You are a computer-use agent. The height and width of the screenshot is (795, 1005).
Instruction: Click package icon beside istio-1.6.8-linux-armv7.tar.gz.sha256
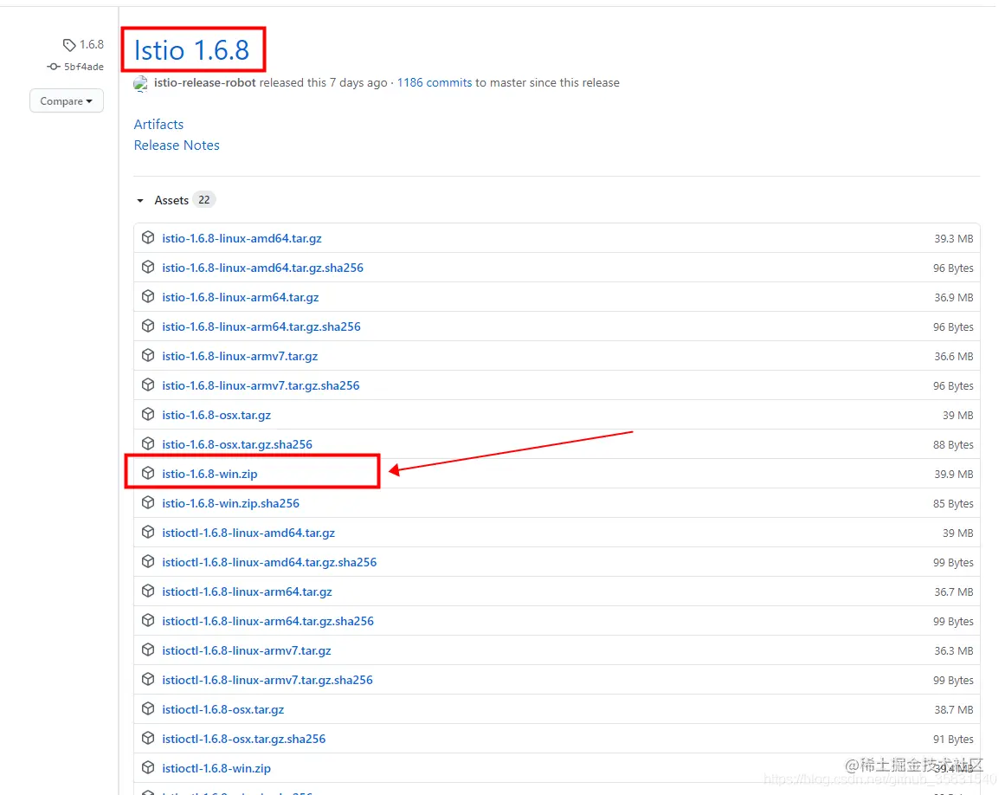coord(148,385)
